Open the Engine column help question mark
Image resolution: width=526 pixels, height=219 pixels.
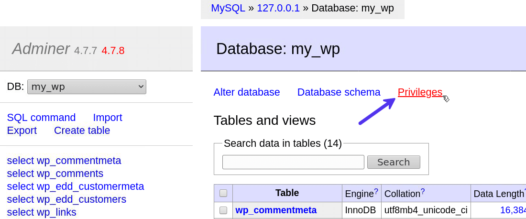point(376,192)
